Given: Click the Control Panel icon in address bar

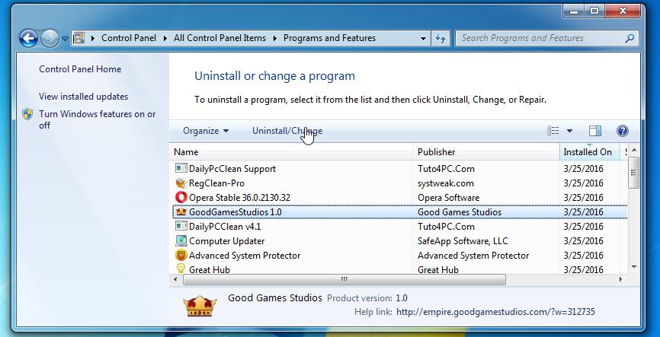Looking at the screenshot, I should pyautogui.click(x=79, y=38).
